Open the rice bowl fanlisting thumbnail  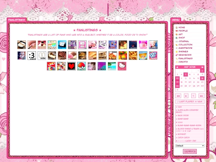(x=22, y=45)
